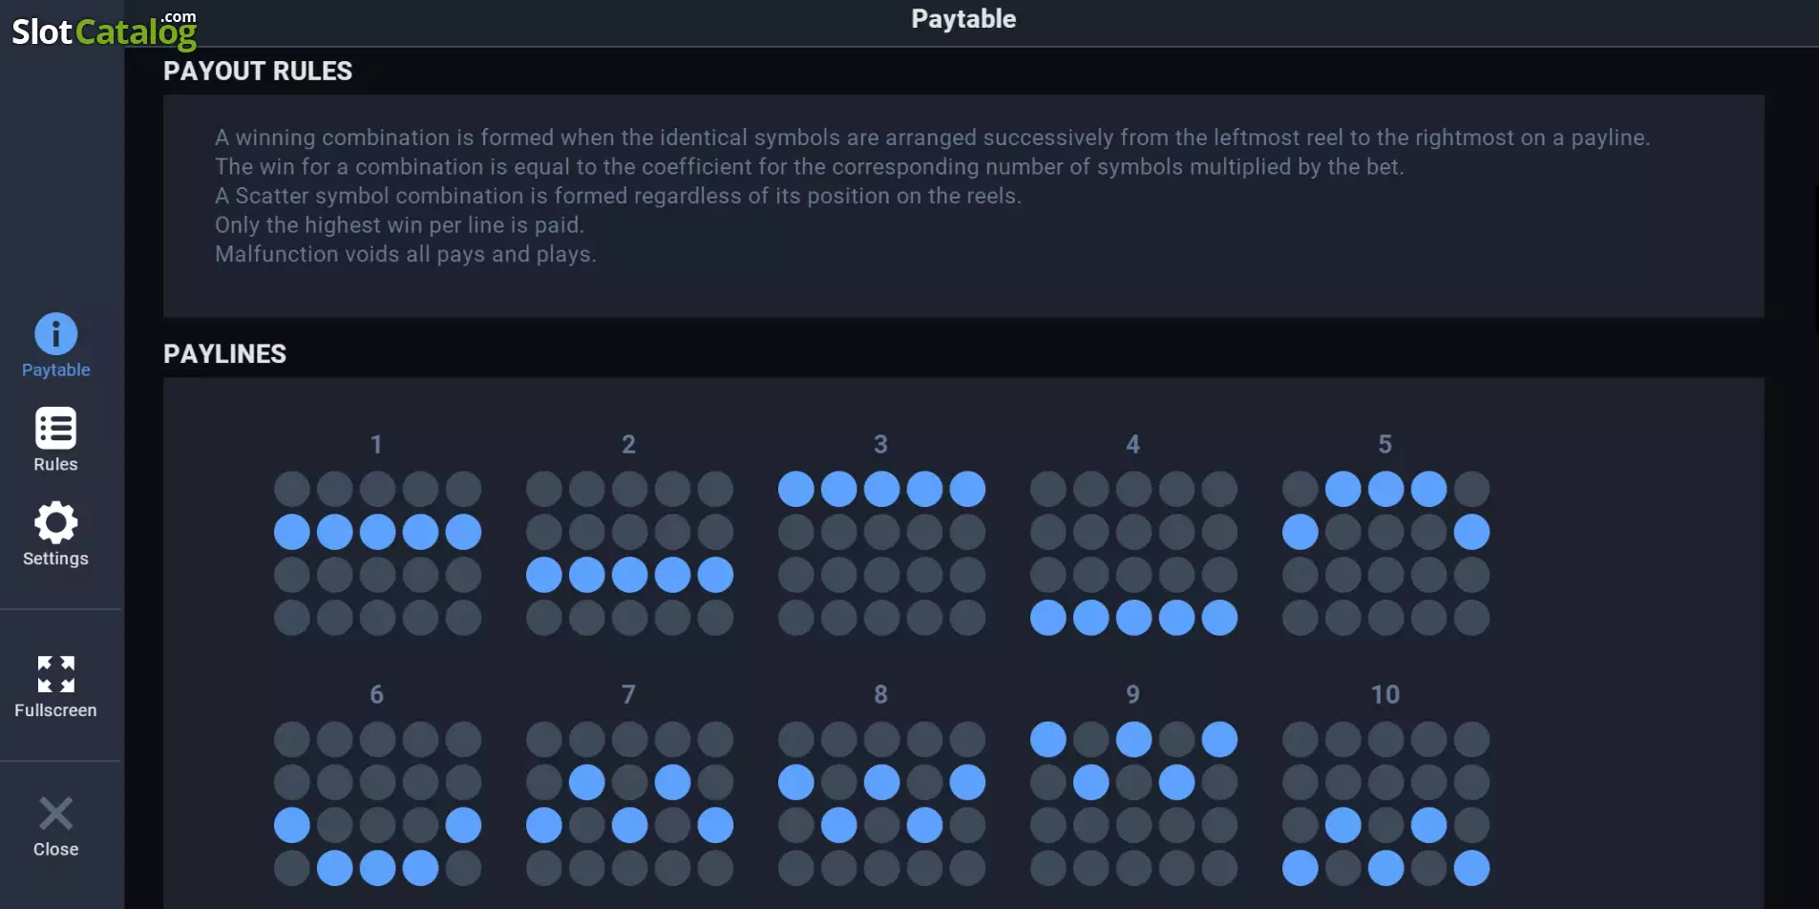Click the SlotCatalog.com logo

click(104, 31)
